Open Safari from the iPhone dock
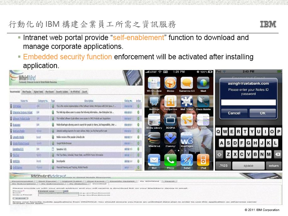Viewport: 288px width, 216px height. (x=187, y=160)
